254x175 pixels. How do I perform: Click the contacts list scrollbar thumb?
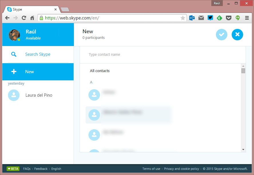[243, 71]
